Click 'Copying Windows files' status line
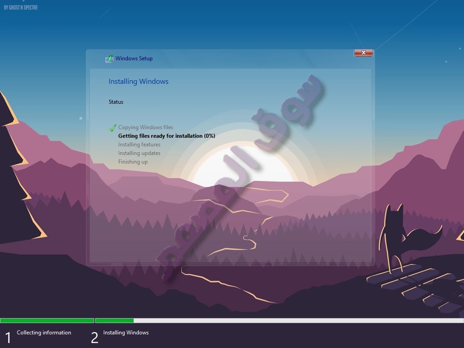 [145, 127]
